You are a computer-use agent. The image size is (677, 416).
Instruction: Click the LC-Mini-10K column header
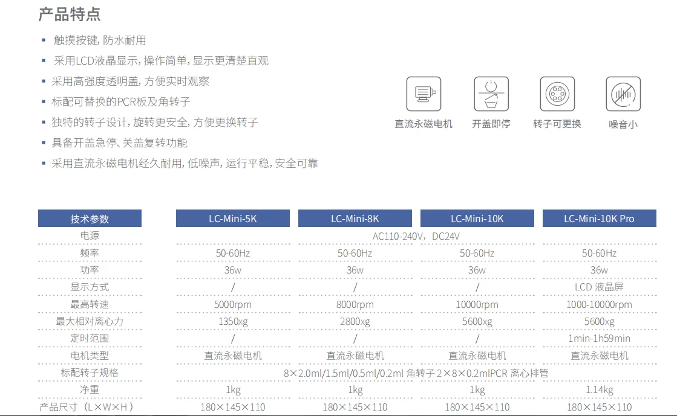click(477, 219)
